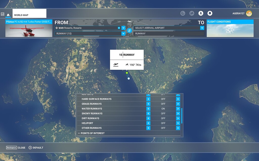
Task: Clear W49 Rosario with the X
Action: click(119, 28)
